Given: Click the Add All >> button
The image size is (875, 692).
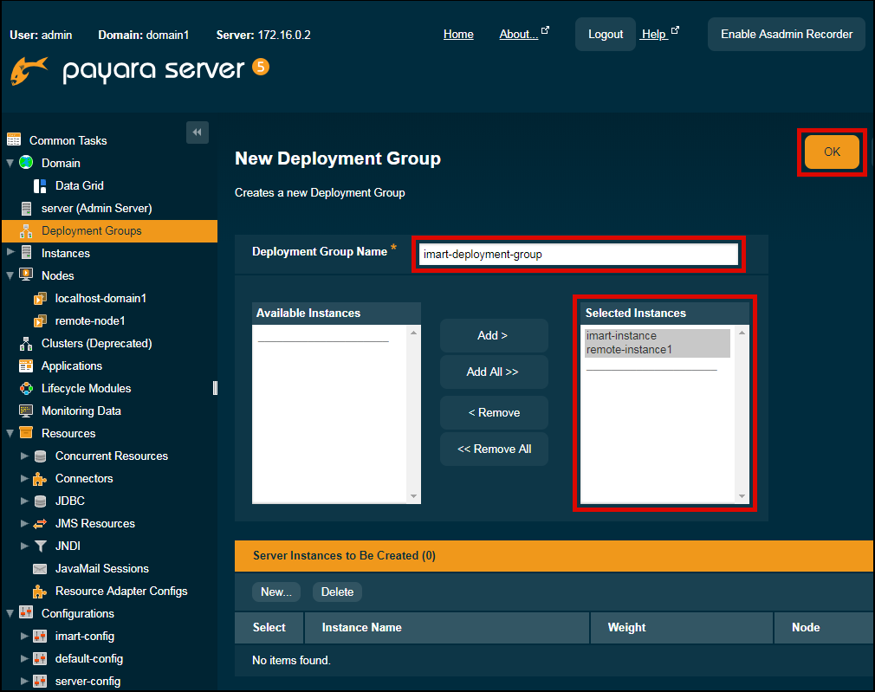Looking at the screenshot, I should point(493,372).
